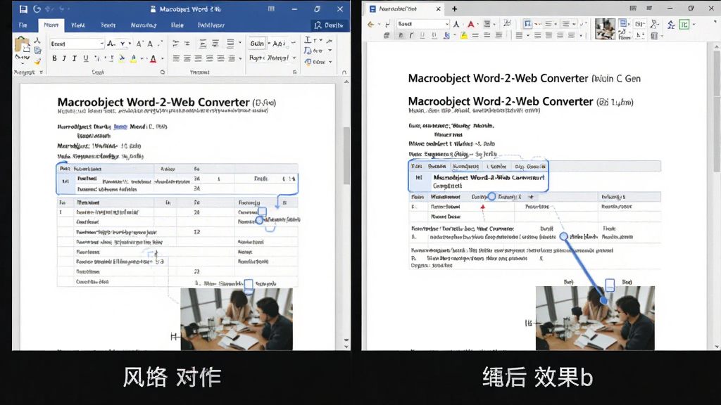
Task: Click the Format Painter brush in left ribbon
Action: 37,60
